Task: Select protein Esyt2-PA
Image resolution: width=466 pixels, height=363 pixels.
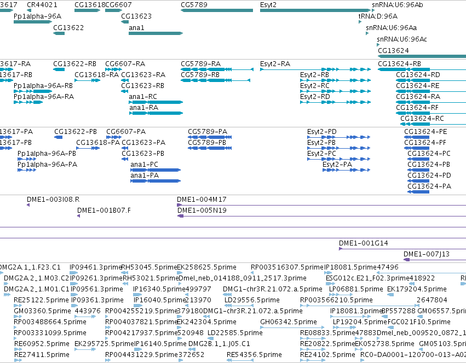Action: [337, 165]
